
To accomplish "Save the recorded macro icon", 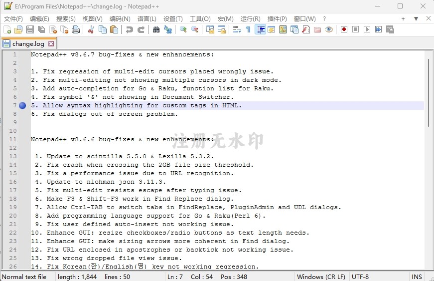I will (x=390, y=29).
